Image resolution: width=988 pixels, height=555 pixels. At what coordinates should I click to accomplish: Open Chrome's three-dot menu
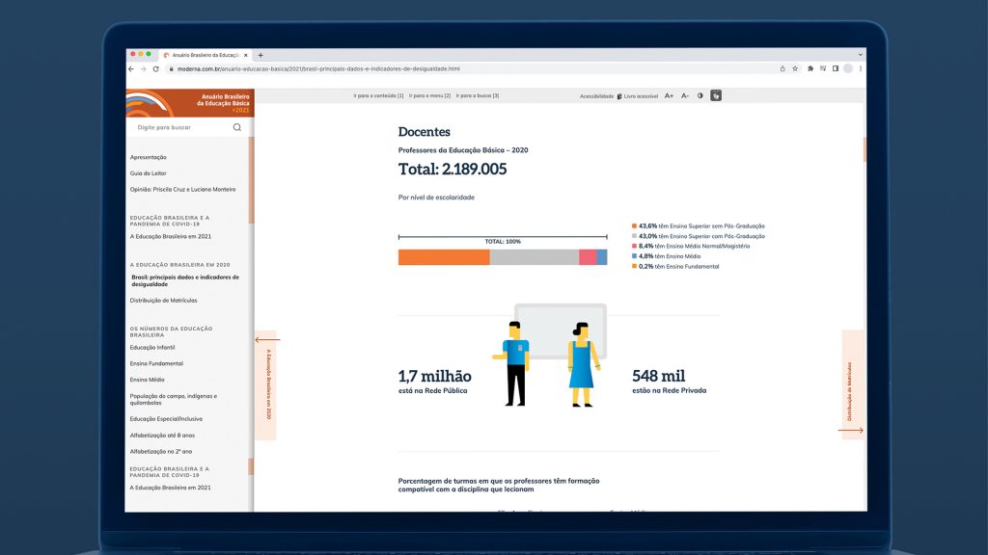point(860,69)
